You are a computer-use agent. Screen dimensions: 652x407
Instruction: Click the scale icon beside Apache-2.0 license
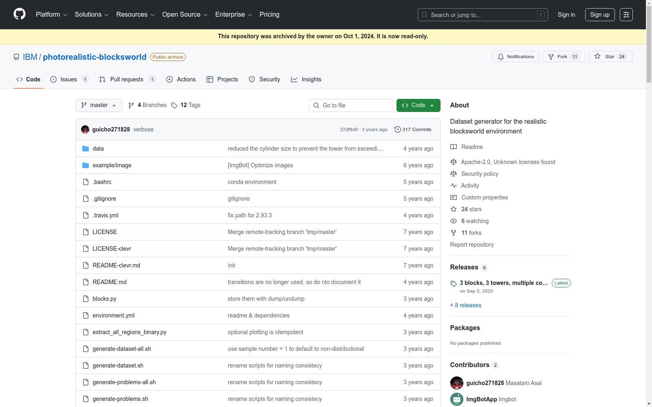(x=454, y=162)
